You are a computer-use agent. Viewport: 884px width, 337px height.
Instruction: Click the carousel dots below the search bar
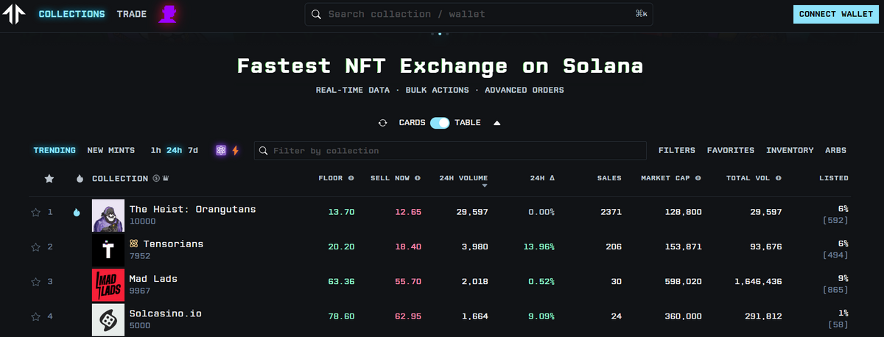tap(439, 34)
